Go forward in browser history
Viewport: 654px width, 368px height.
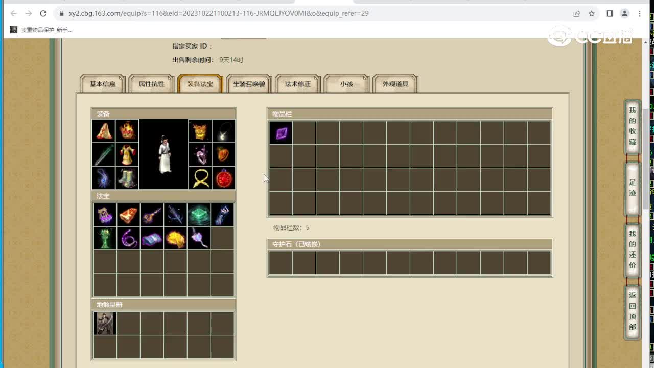pyautogui.click(x=29, y=14)
